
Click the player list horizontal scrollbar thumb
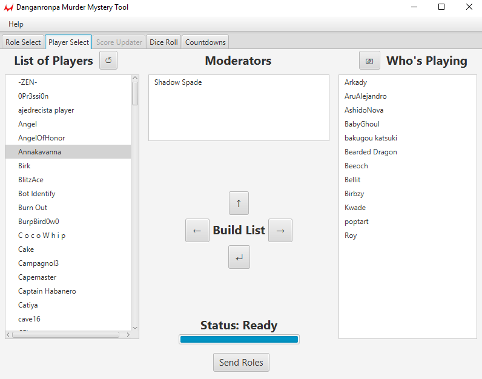point(65,335)
